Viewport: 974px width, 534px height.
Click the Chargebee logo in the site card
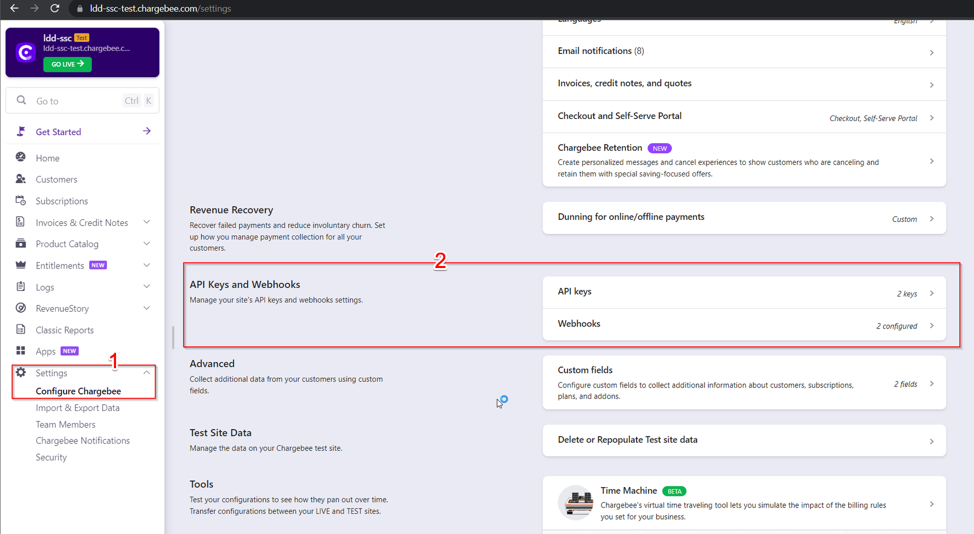pyautogui.click(x=26, y=52)
